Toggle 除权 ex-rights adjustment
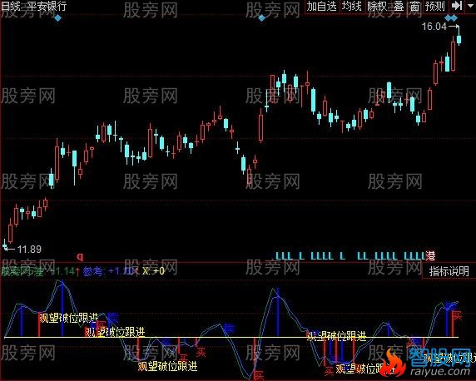Image resolution: width=476 pixels, height=381 pixels. [377, 7]
